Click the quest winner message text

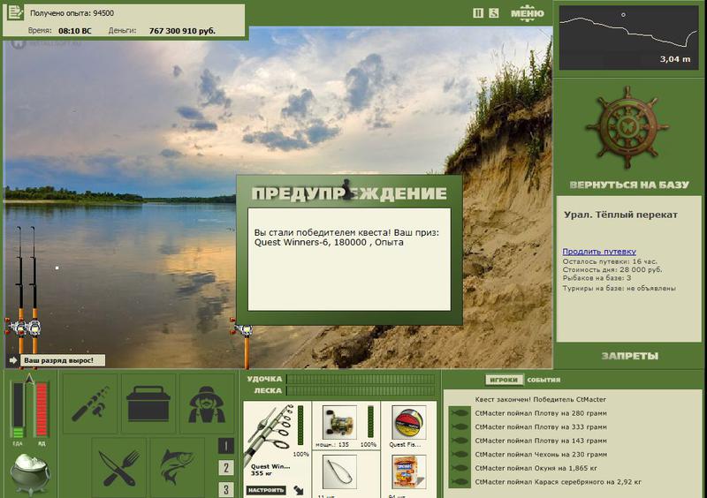346,238
